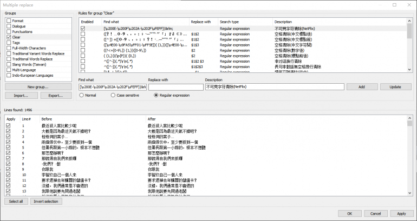Viewport: 417px width, 221px height.
Task: Enable the Full-Width Characters group checkbox
Action: pyautogui.click(x=9, y=48)
